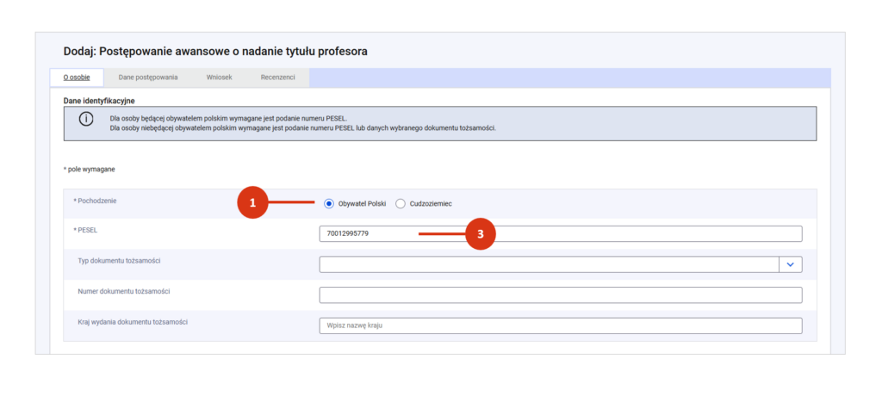Image resolution: width=882 pixels, height=397 pixels.
Task: Click the Pochodzenie field label
Action: pos(96,201)
